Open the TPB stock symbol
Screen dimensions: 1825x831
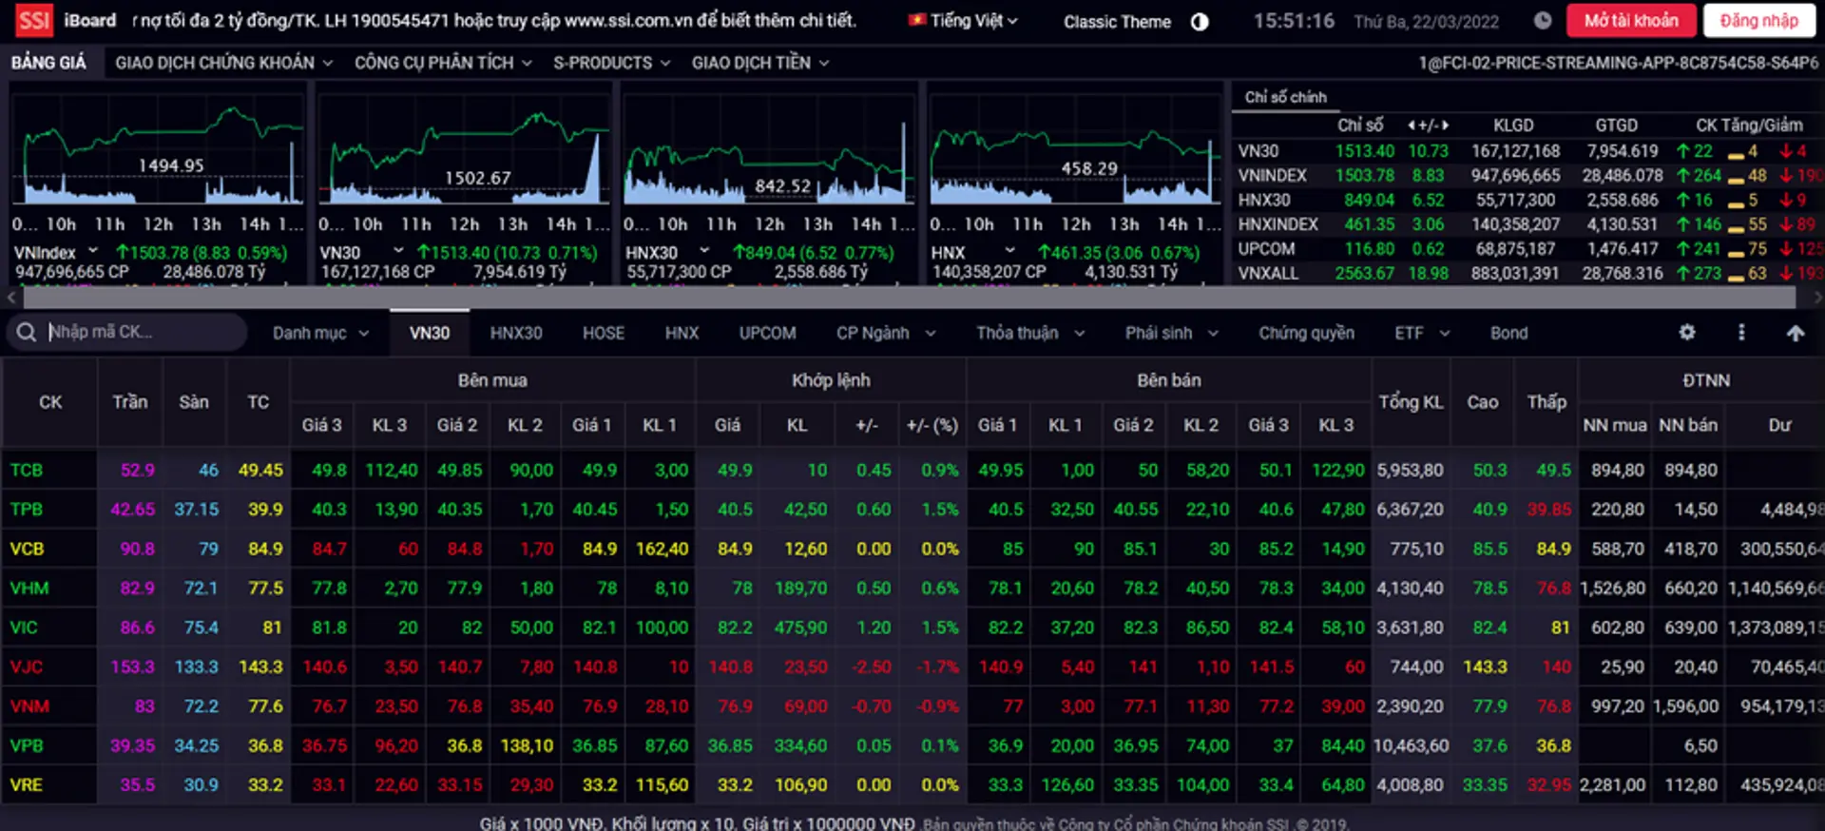(x=27, y=509)
